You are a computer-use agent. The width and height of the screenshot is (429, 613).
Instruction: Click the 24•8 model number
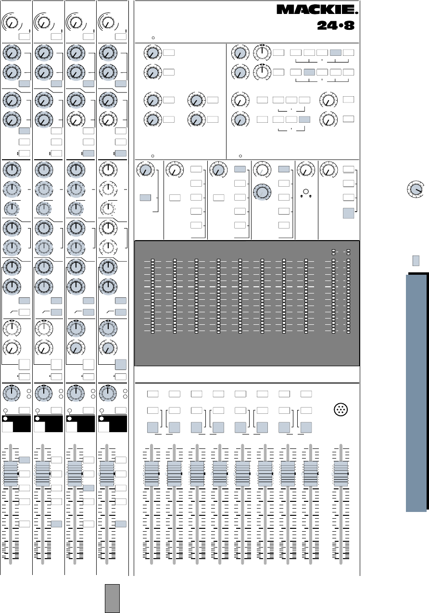336,26
